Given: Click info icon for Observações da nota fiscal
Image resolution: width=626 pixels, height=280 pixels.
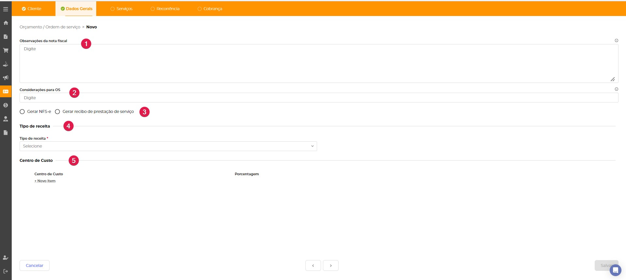Looking at the screenshot, I should 616,40.
